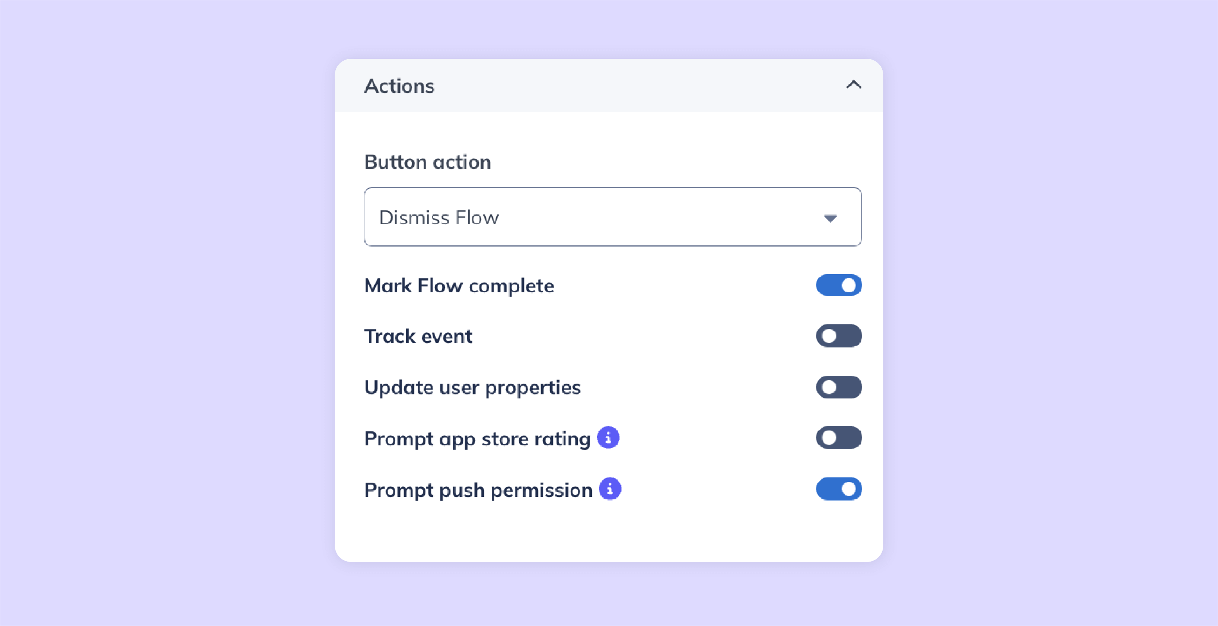
Task: Disable the Mark Flow complete toggle
Action: [839, 285]
